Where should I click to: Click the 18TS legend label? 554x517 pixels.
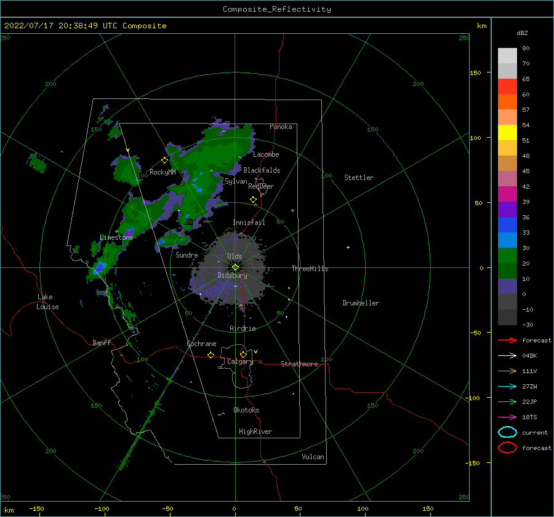(x=529, y=417)
